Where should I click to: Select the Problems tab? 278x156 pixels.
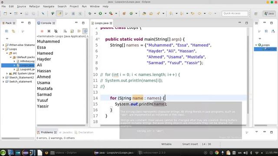[47, 132]
